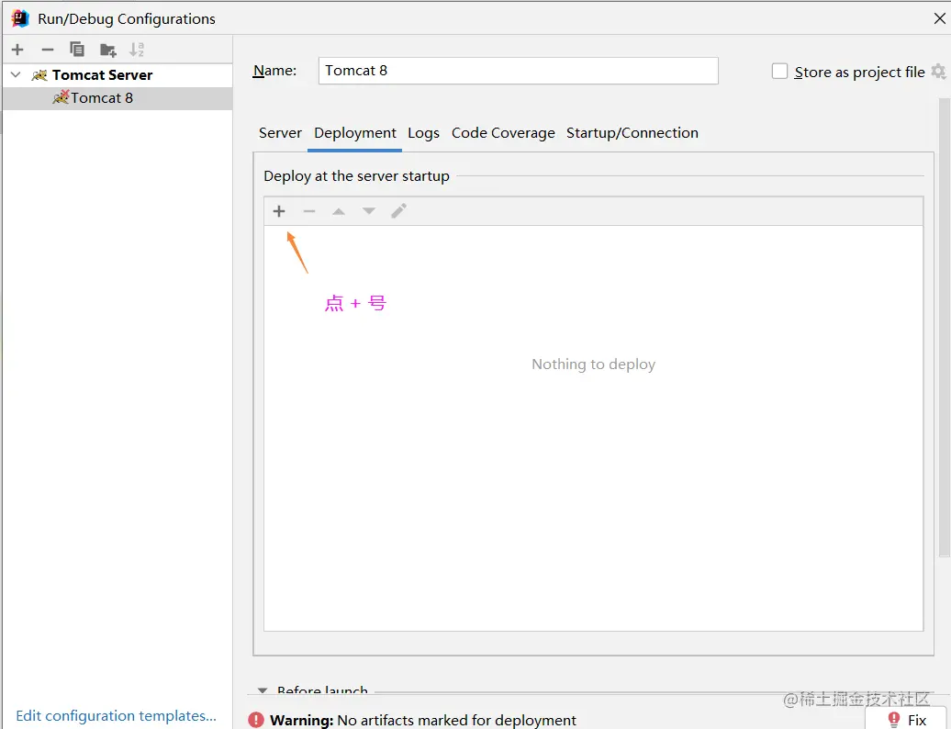Switch to the Deployment tab
The image size is (951, 729).
tap(355, 133)
